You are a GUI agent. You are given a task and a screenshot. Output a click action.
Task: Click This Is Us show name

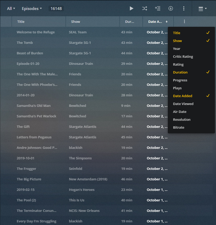[77, 200]
